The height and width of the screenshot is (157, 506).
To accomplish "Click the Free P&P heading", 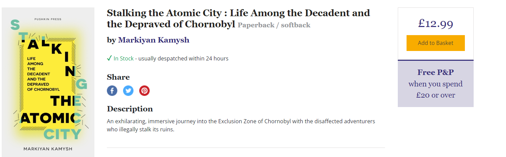I will pos(436,72).
